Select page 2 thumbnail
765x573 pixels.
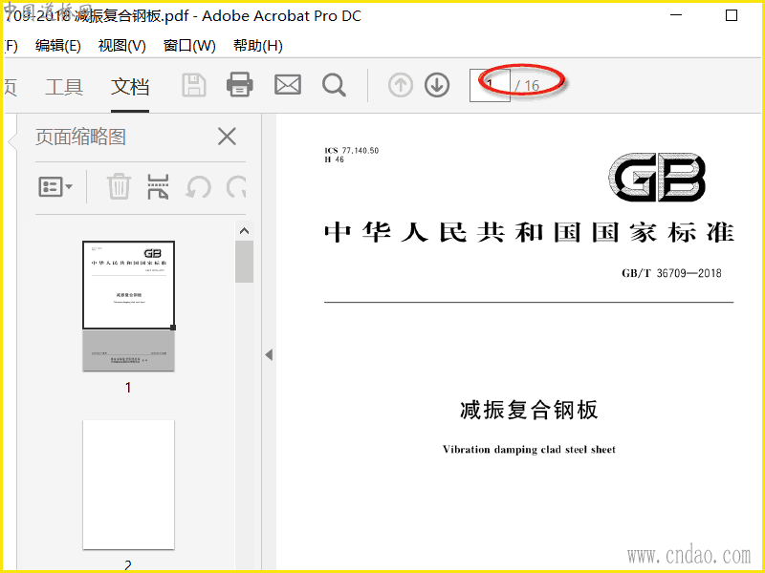(128, 485)
